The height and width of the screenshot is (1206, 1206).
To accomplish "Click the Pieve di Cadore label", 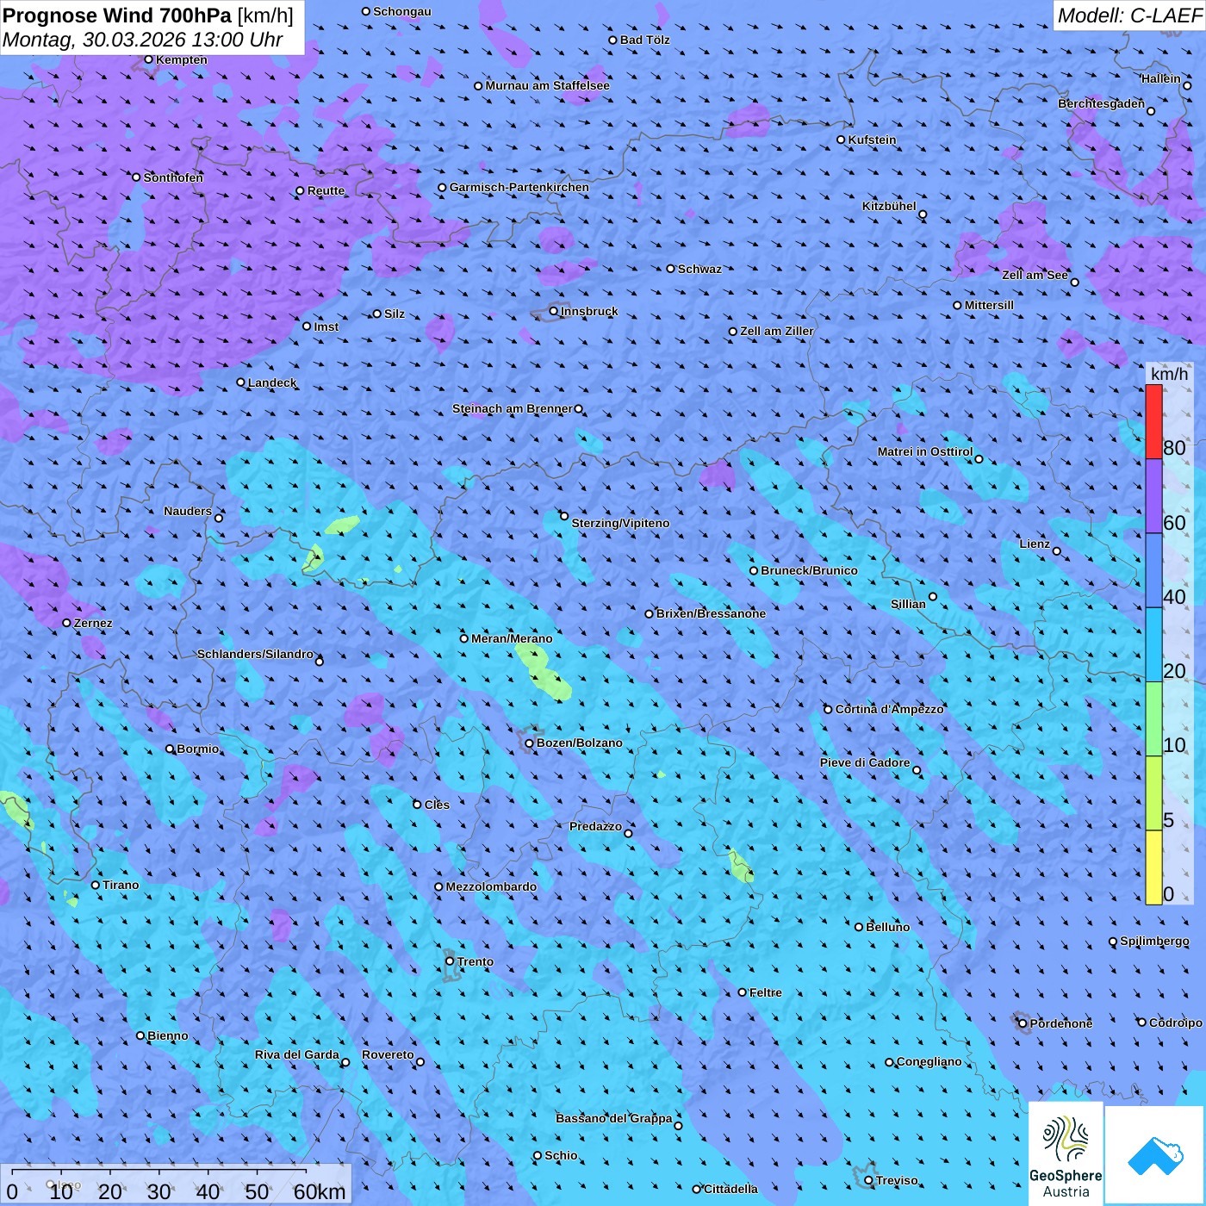I will point(865,762).
